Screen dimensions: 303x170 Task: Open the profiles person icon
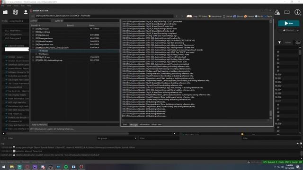(x=26, y=12)
